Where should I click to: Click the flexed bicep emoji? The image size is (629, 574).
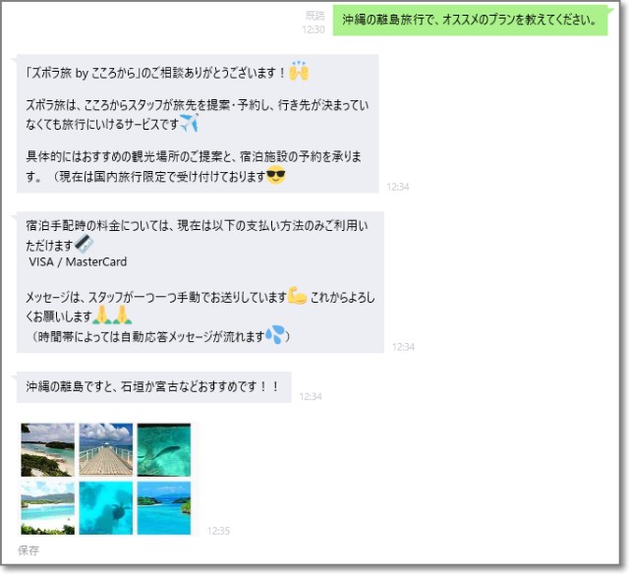tap(297, 296)
